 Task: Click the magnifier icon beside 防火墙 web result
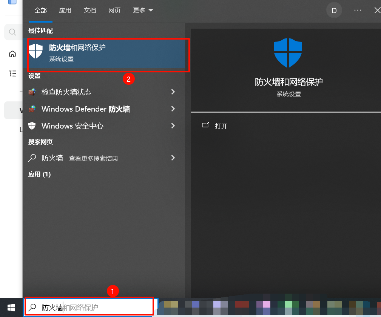(32, 158)
